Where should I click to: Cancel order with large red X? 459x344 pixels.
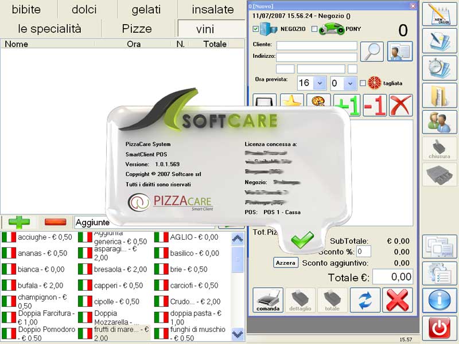click(x=398, y=300)
